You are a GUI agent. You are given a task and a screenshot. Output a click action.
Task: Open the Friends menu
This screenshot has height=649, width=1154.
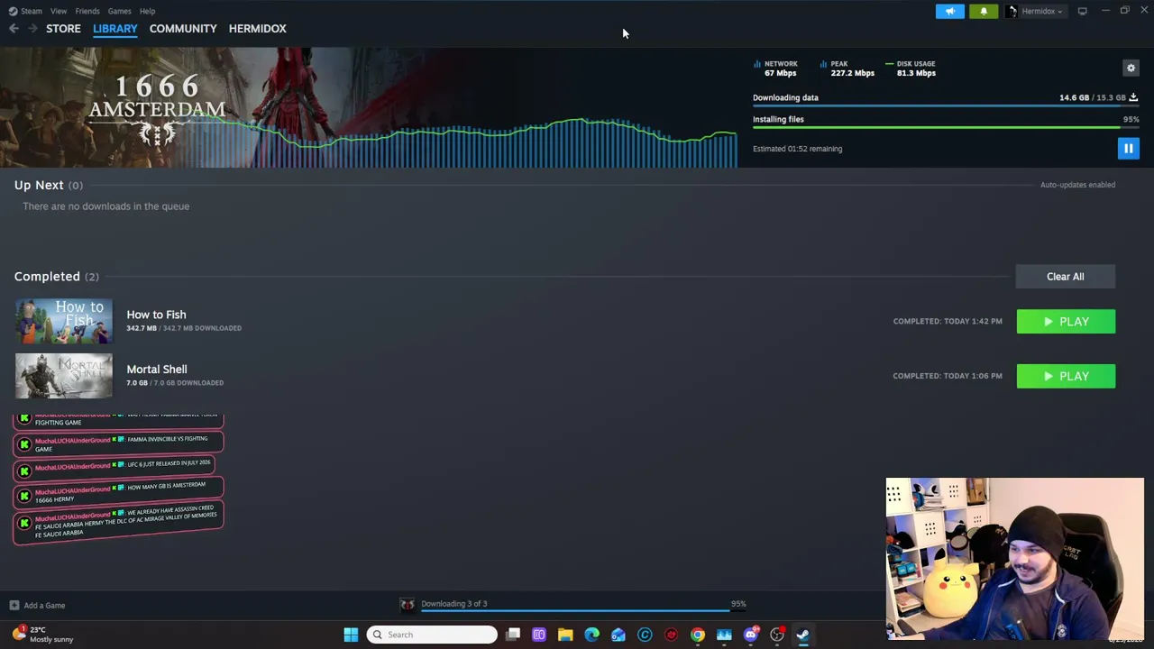click(87, 11)
